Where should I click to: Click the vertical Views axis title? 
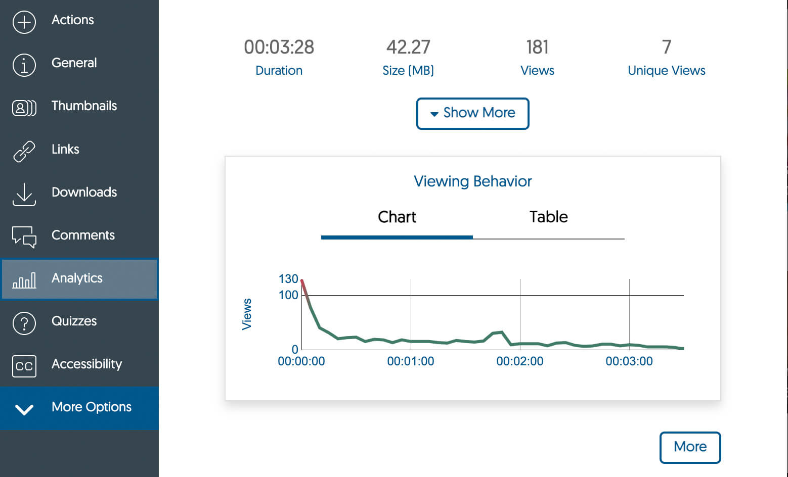pos(247,314)
